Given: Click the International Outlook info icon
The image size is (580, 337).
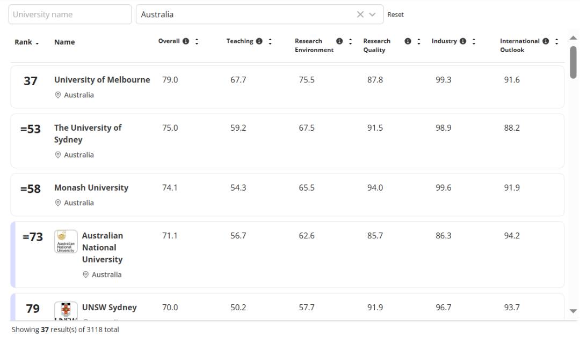Looking at the screenshot, I should [x=546, y=41].
